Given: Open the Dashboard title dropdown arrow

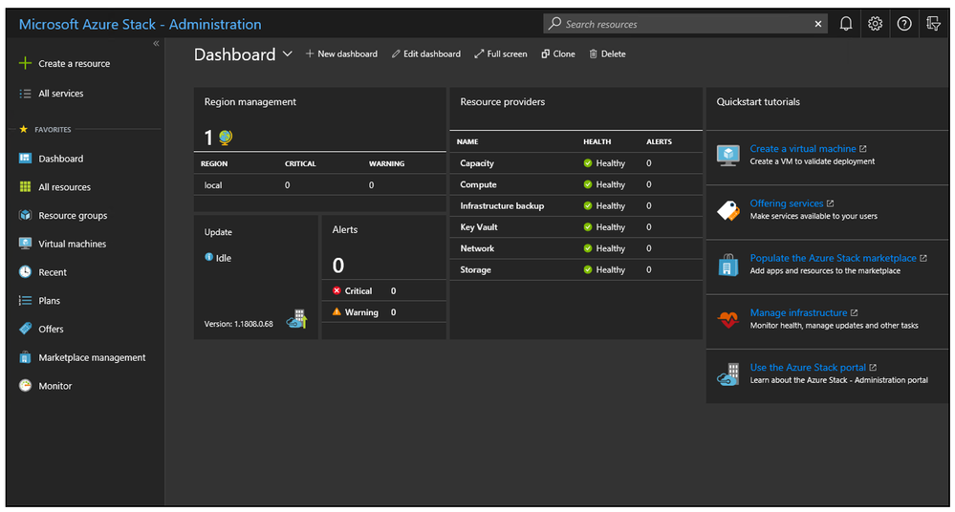Looking at the screenshot, I should coord(288,54).
